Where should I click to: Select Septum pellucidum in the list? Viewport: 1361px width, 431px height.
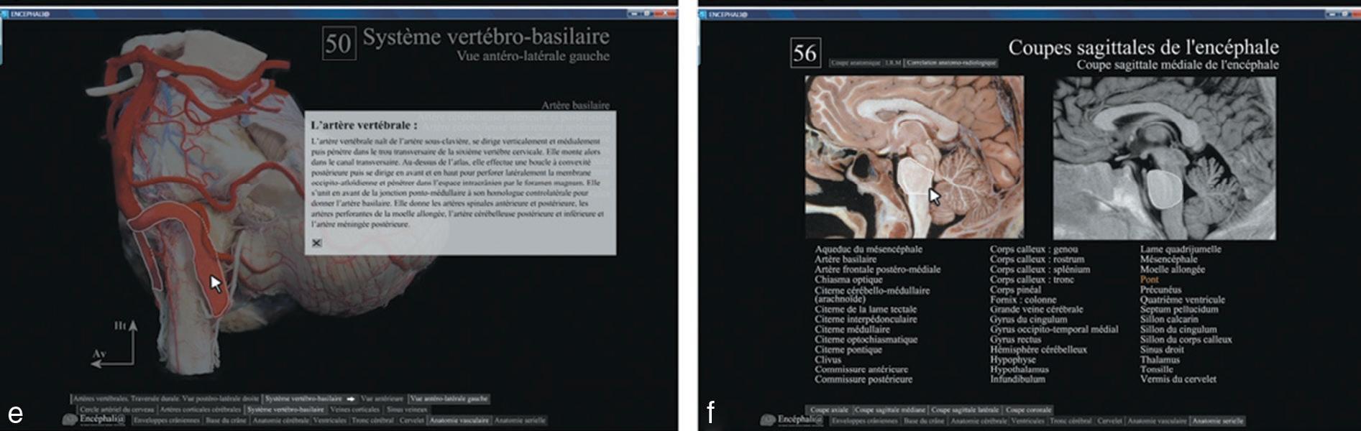click(x=1179, y=310)
